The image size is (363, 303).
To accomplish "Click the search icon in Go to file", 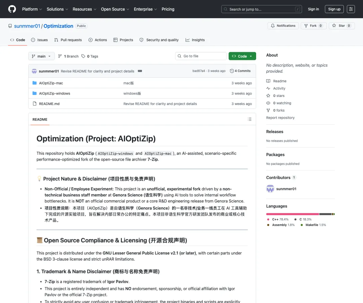I will coord(179,56).
